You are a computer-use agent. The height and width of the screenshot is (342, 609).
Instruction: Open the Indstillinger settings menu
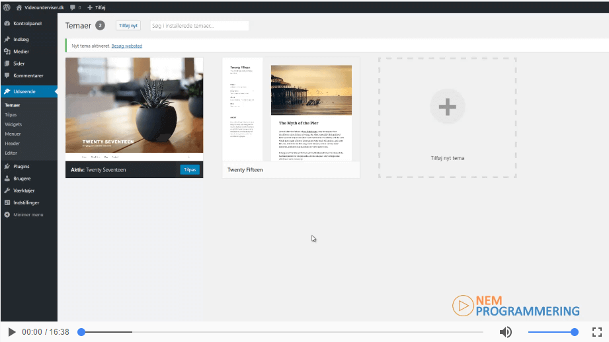[26, 202]
